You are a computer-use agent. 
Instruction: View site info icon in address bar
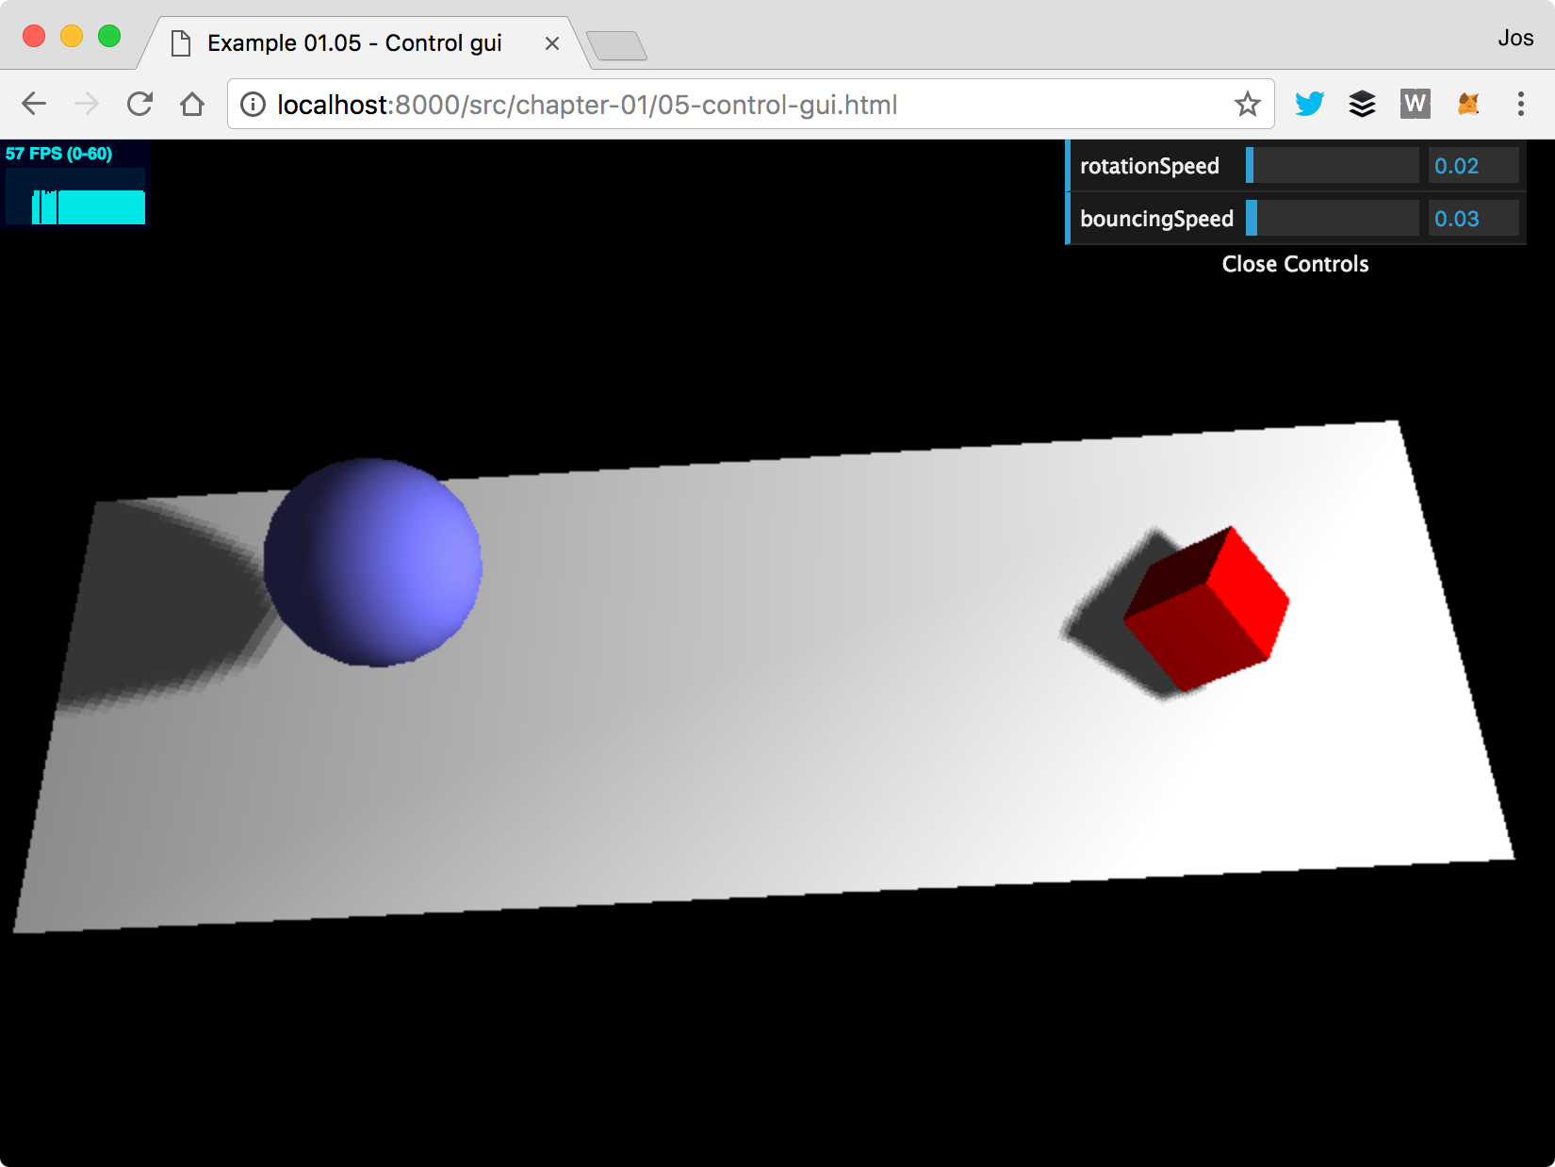pyautogui.click(x=253, y=104)
